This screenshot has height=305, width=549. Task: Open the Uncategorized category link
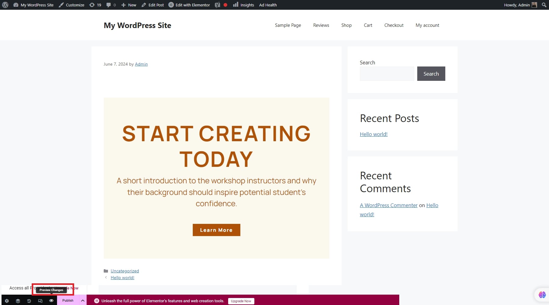(125, 271)
